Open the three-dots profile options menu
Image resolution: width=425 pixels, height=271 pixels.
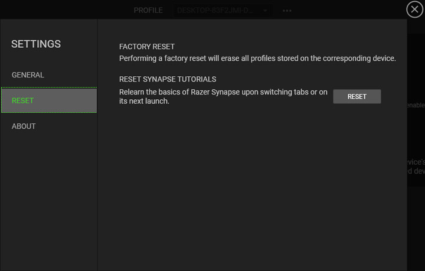287,11
